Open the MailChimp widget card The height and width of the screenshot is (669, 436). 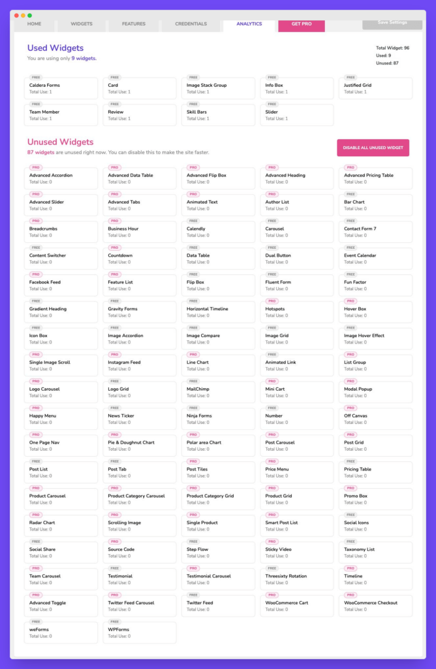click(218, 391)
